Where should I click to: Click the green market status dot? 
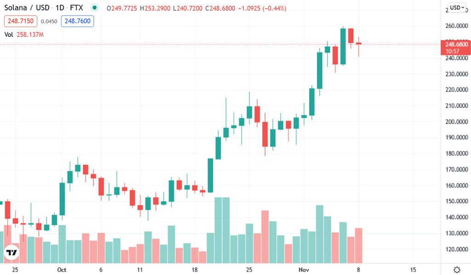[x=95, y=7]
